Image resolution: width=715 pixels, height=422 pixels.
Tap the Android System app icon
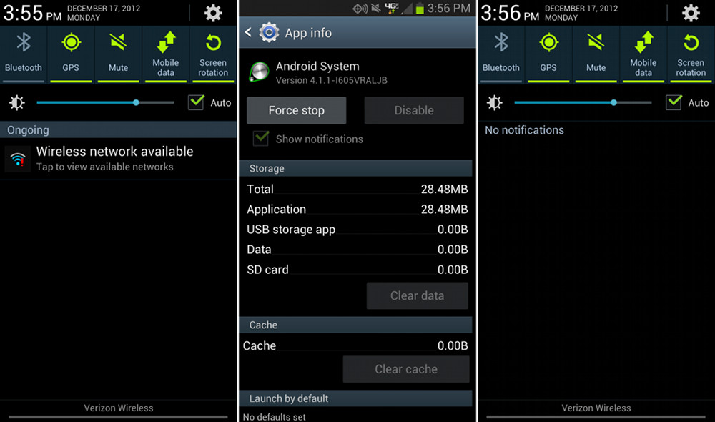[259, 72]
